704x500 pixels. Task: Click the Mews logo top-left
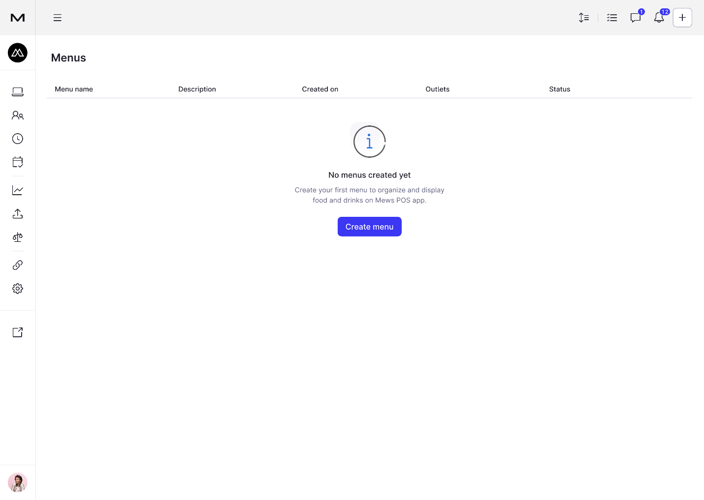[x=18, y=18]
